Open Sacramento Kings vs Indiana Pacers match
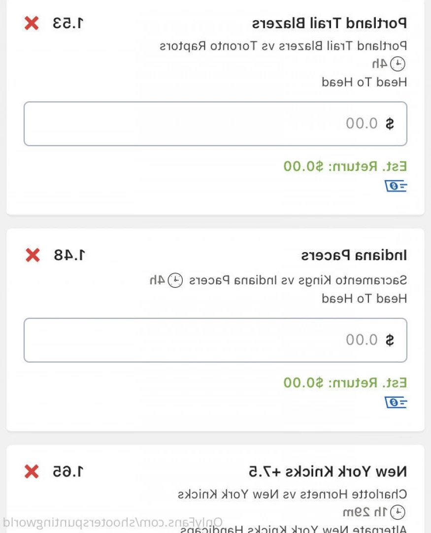This screenshot has height=533, width=431. click(x=298, y=280)
